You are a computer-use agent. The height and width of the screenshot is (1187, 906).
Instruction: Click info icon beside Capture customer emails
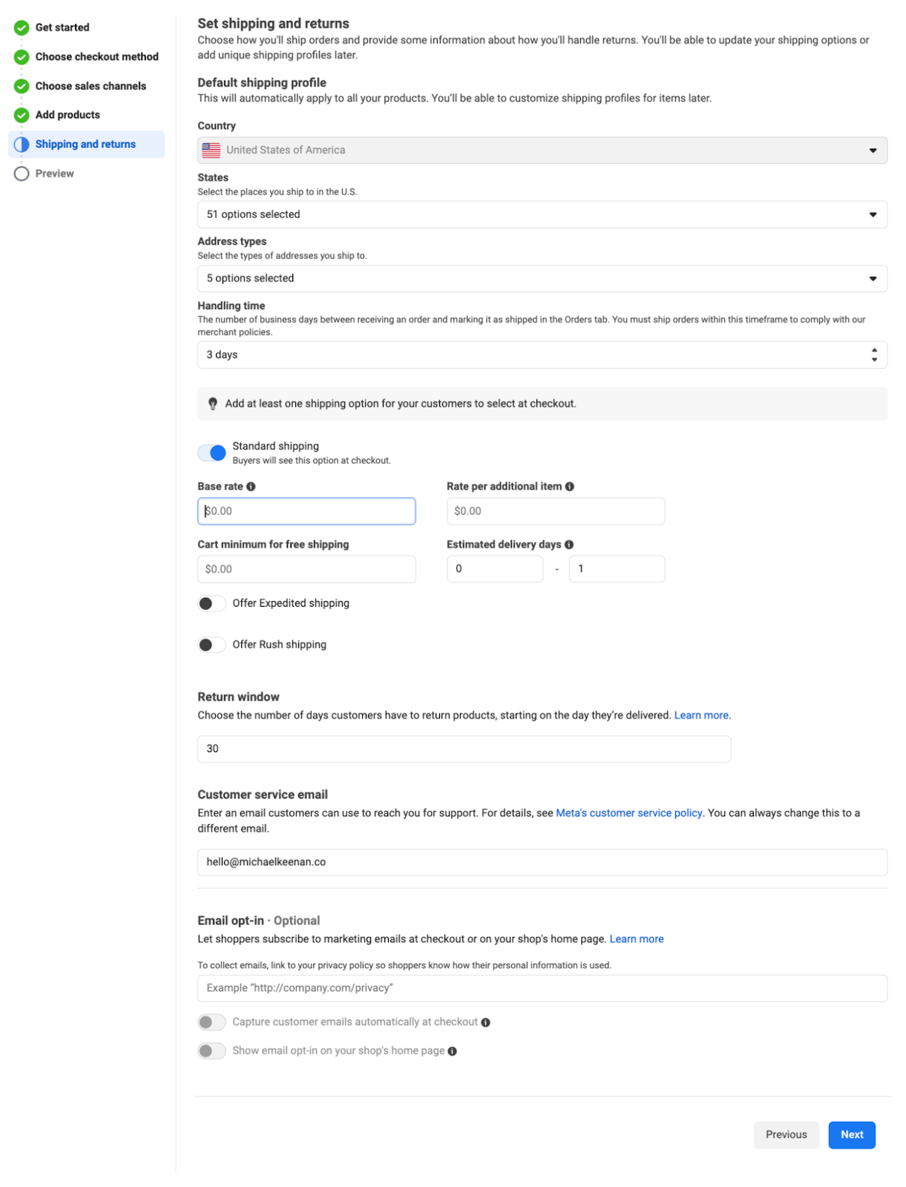point(485,1022)
